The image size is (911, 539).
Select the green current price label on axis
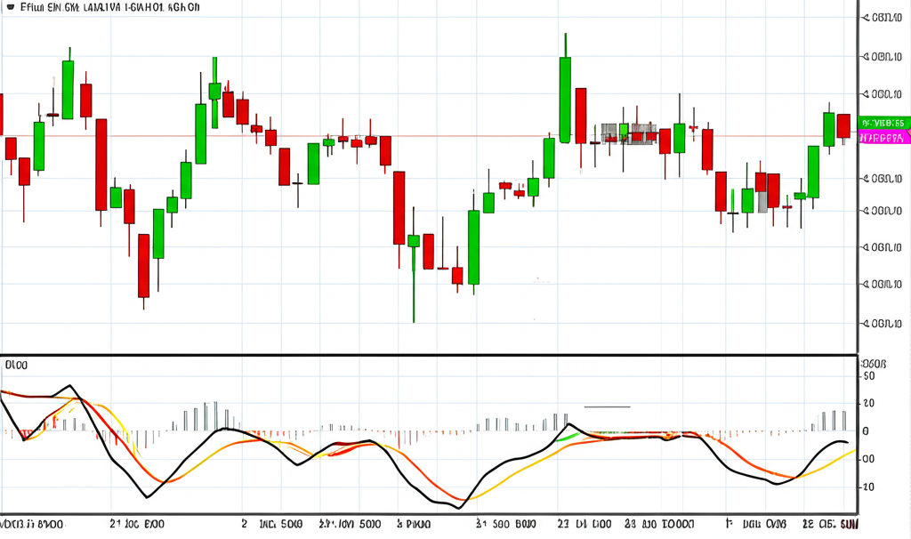click(885, 123)
